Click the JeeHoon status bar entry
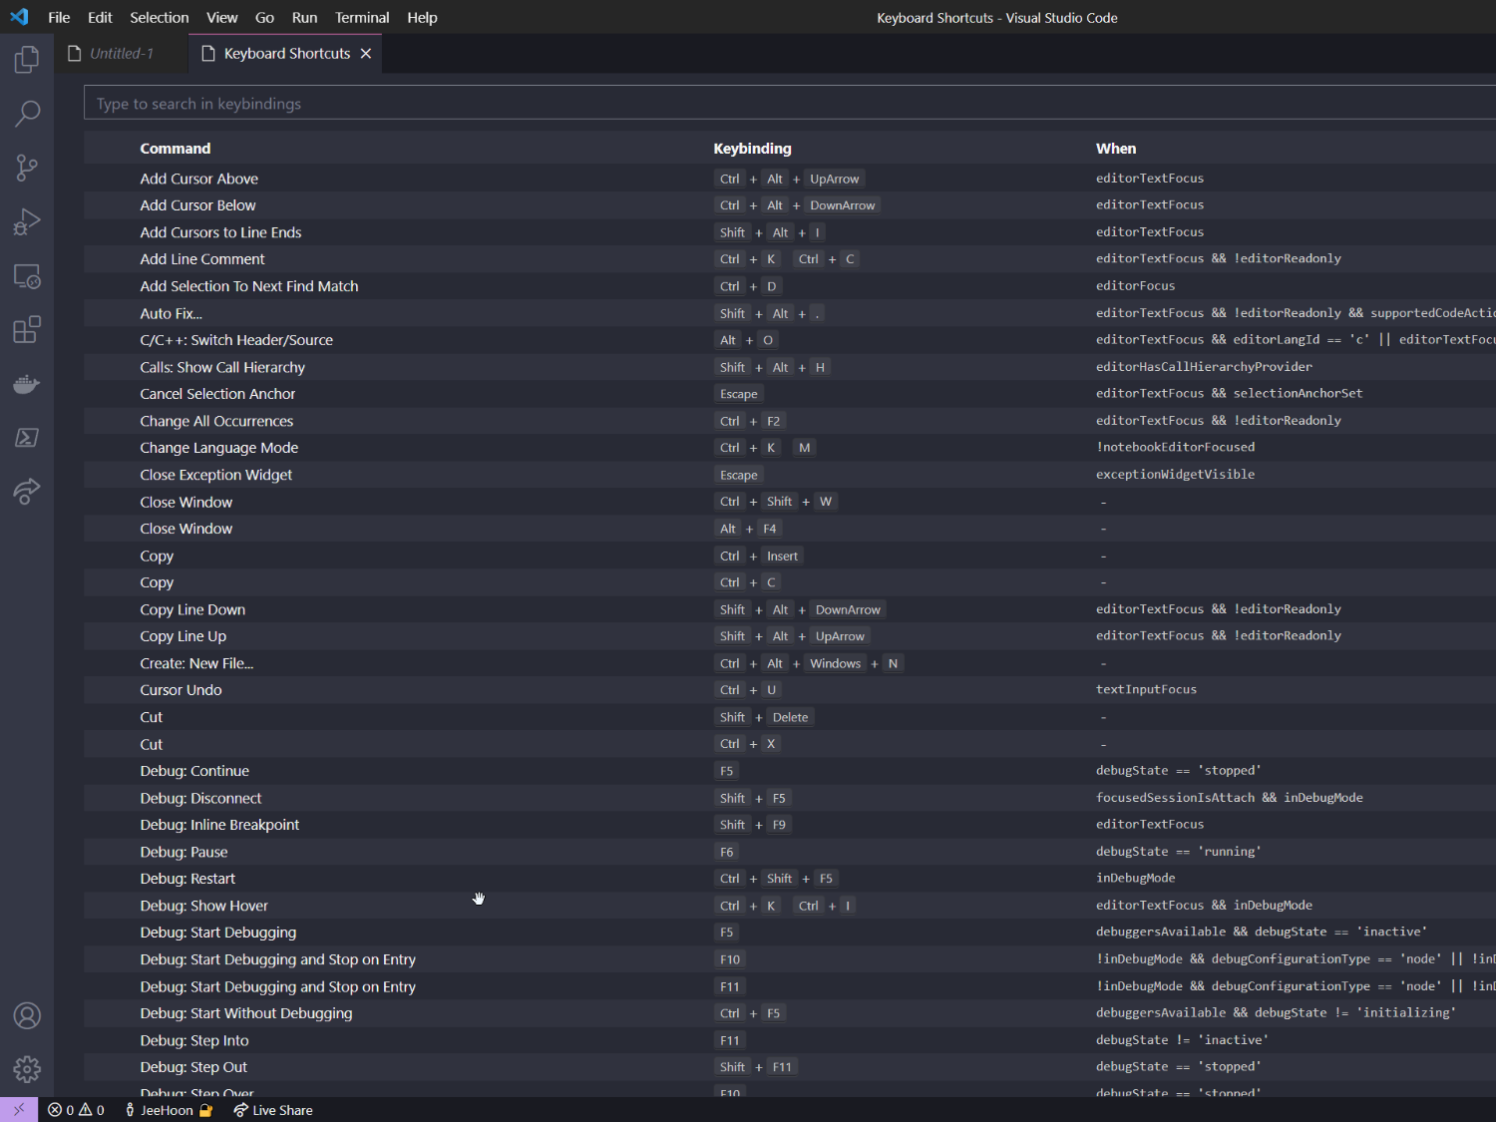This screenshot has width=1496, height=1122. point(168,1110)
